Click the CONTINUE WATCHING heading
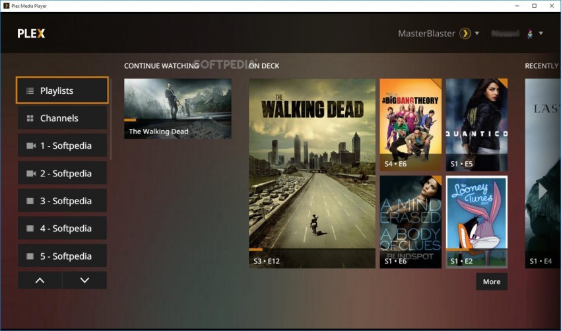 (161, 66)
